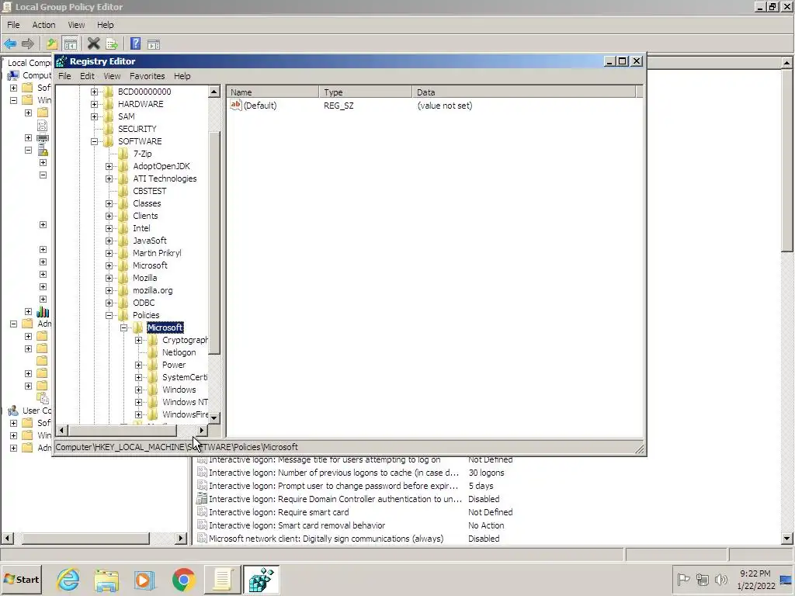
Task: Toggle the Show/Hide Action Pane icon
Action: 154,44
